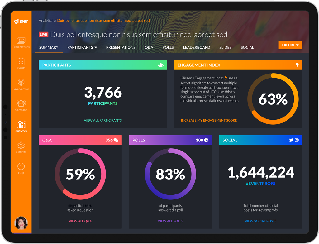Click Increase My Engagement Score link

[x=209, y=120]
